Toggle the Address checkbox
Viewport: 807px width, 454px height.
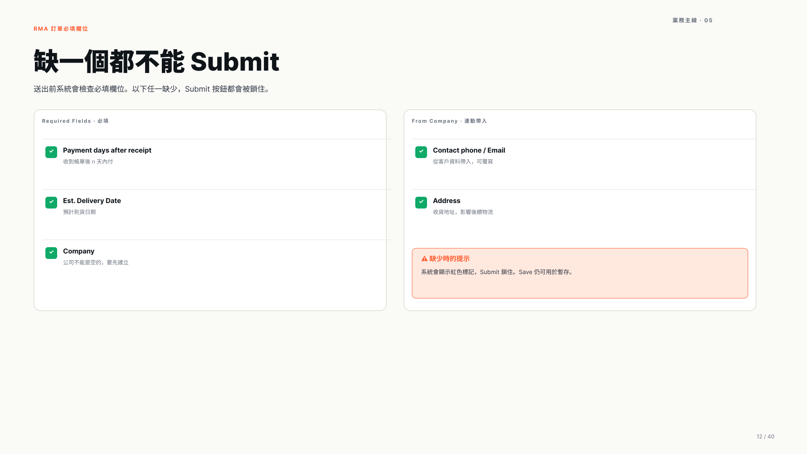pyautogui.click(x=421, y=203)
